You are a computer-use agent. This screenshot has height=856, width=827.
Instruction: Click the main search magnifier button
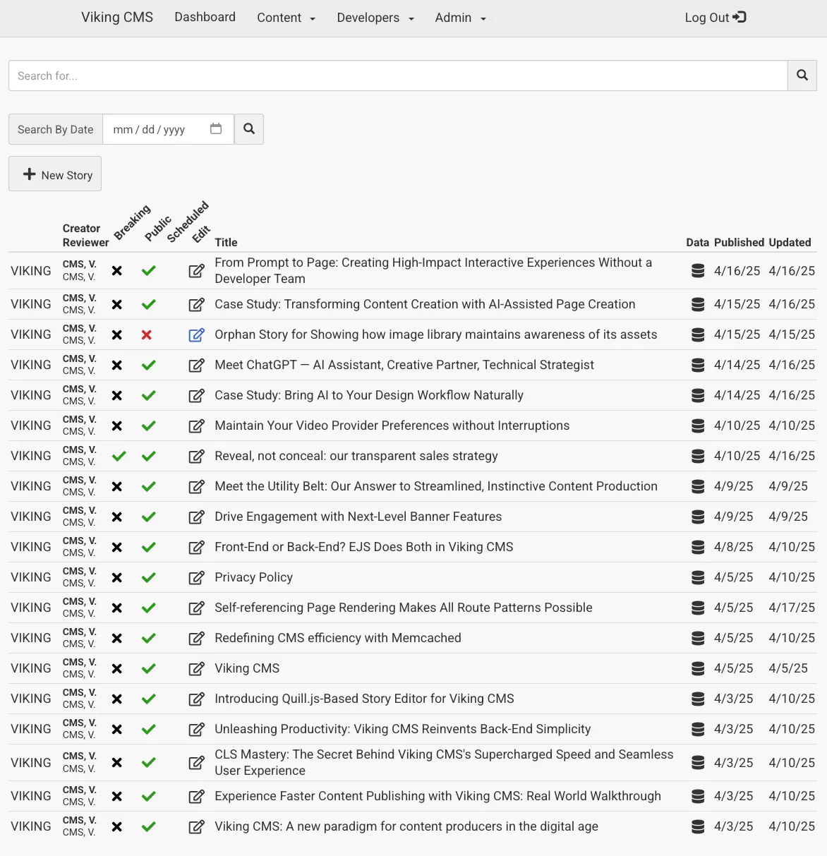[x=802, y=76]
